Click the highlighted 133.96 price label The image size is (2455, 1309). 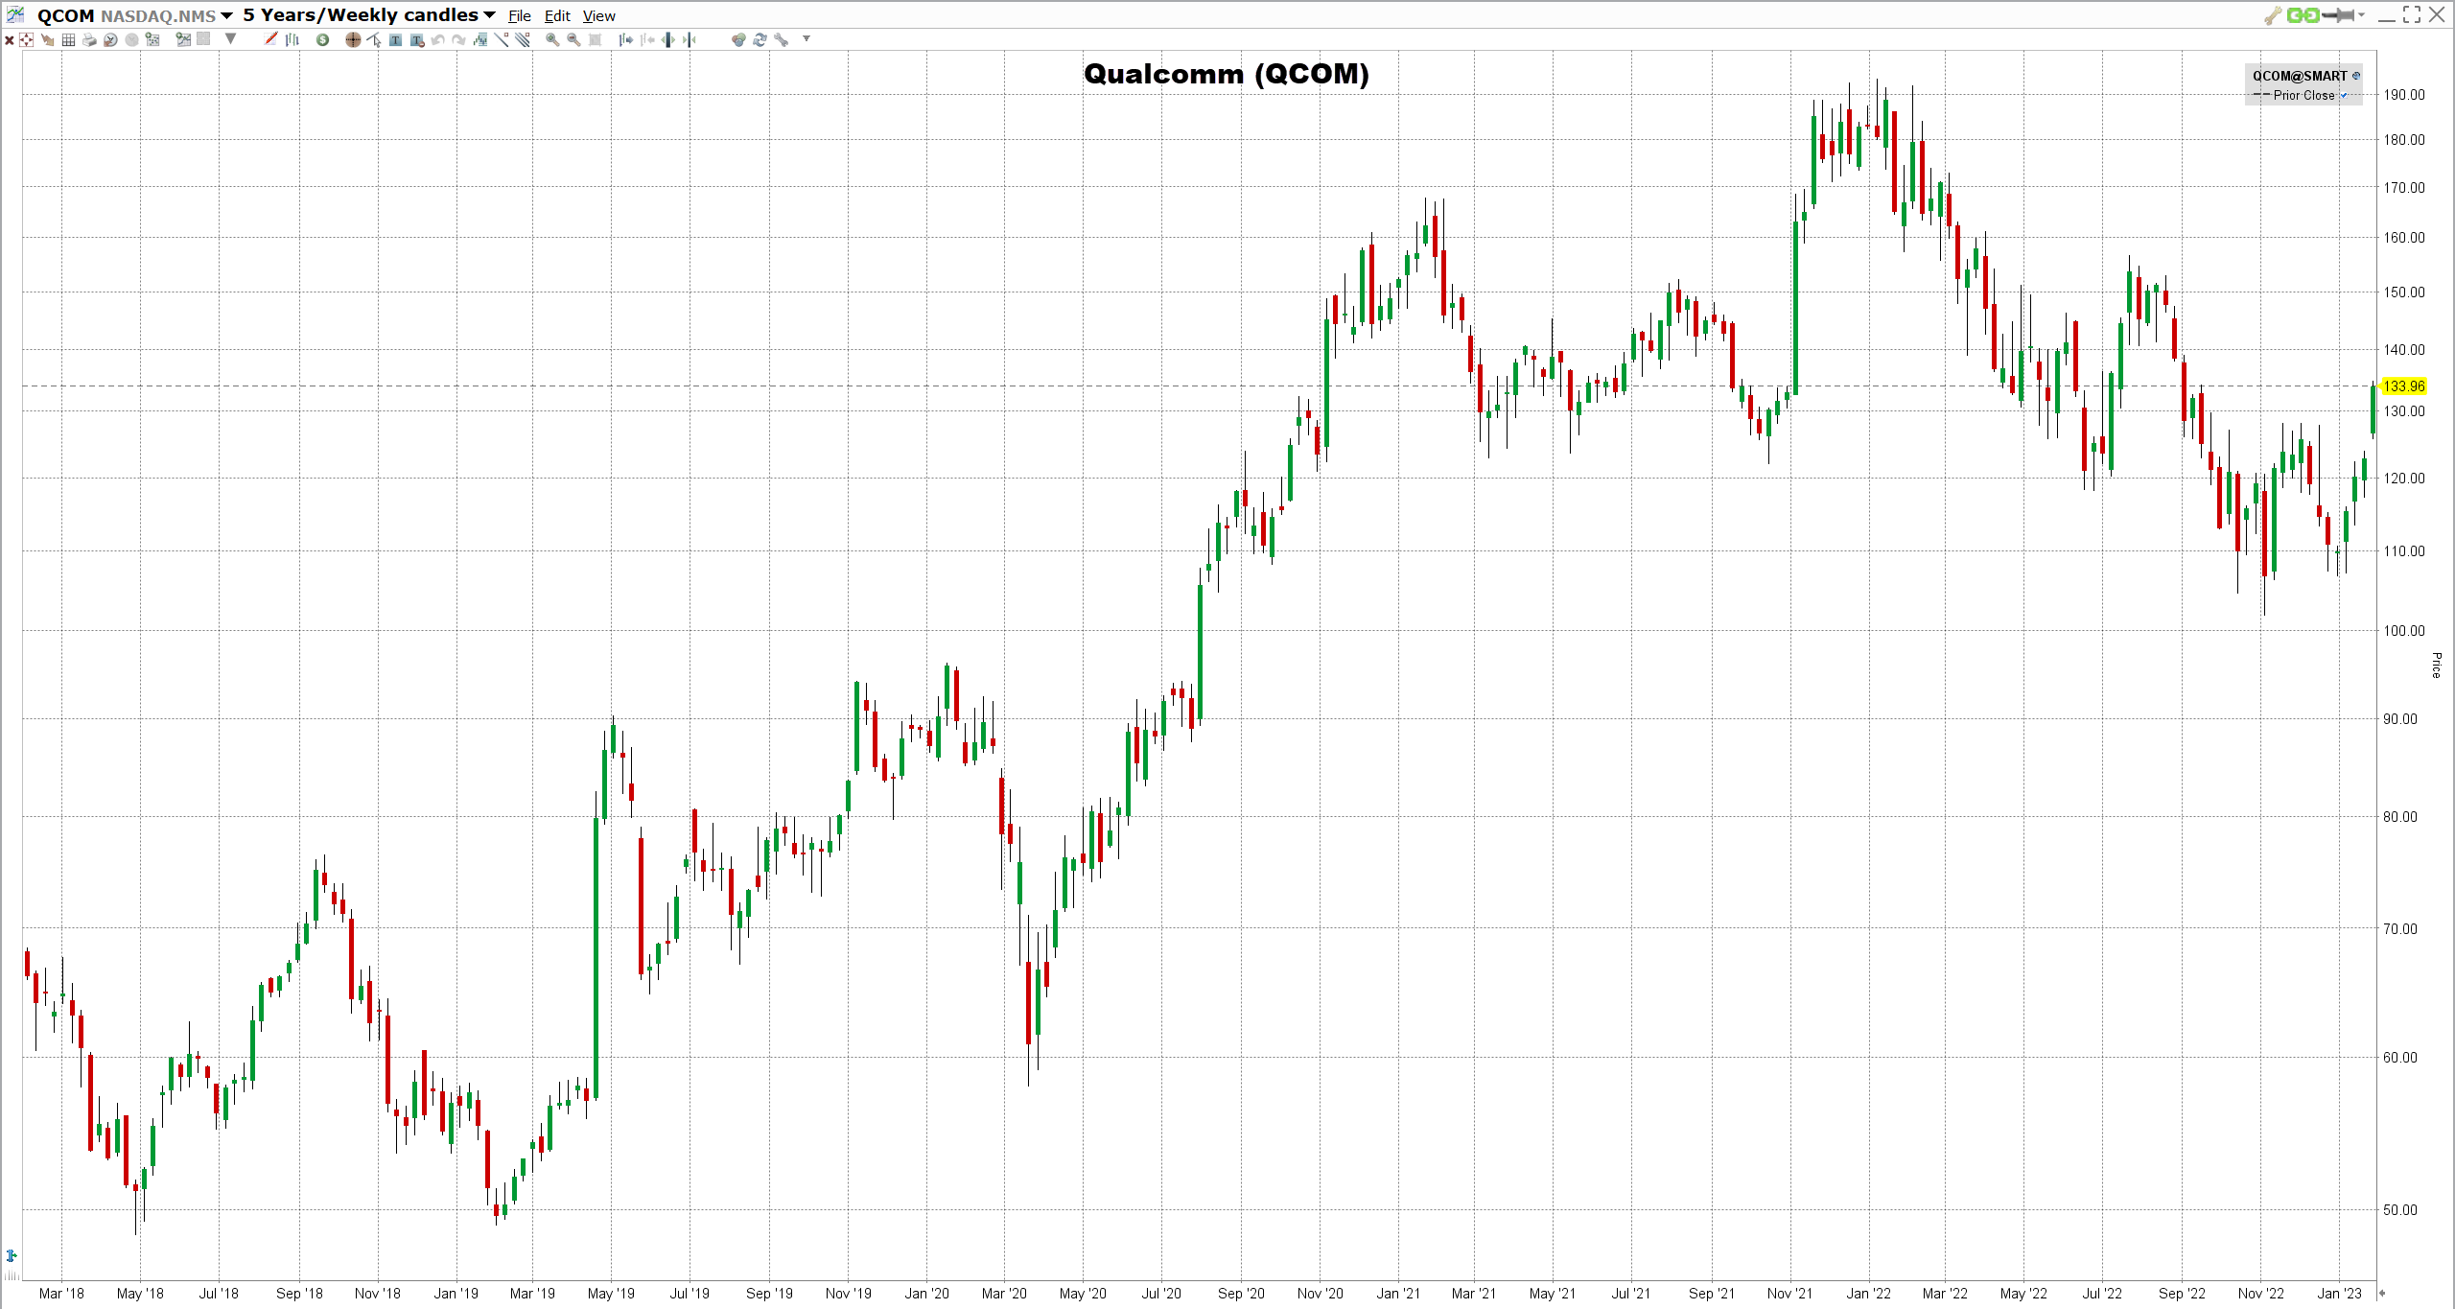coord(2404,386)
